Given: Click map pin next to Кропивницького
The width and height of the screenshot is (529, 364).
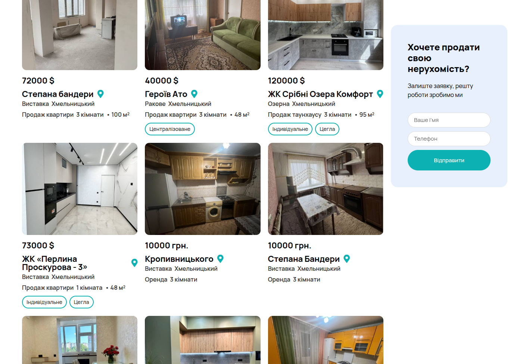Looking at the screenshot, I should [220, 258].
